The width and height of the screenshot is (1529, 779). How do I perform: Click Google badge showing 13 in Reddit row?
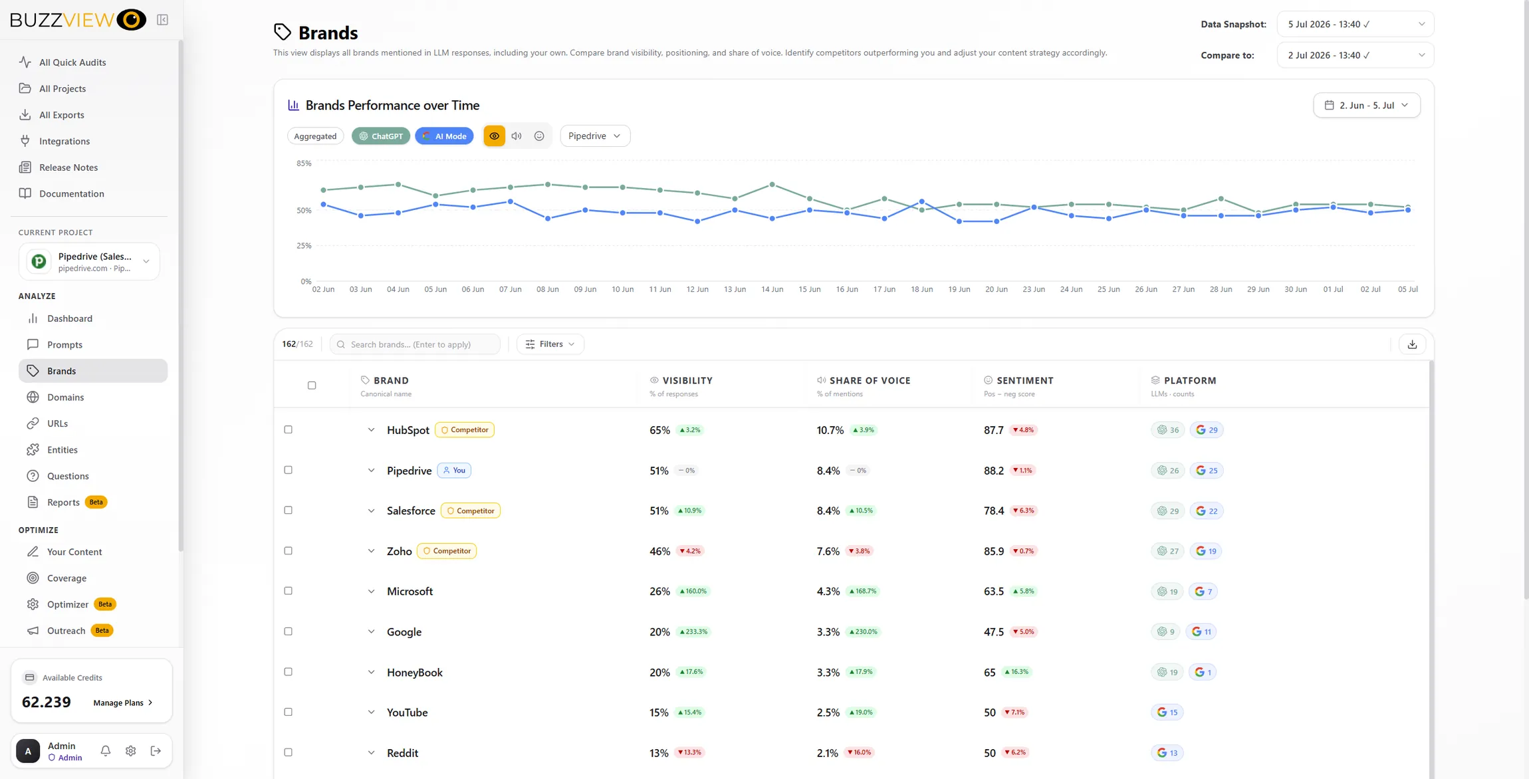tap(1167, 752)
